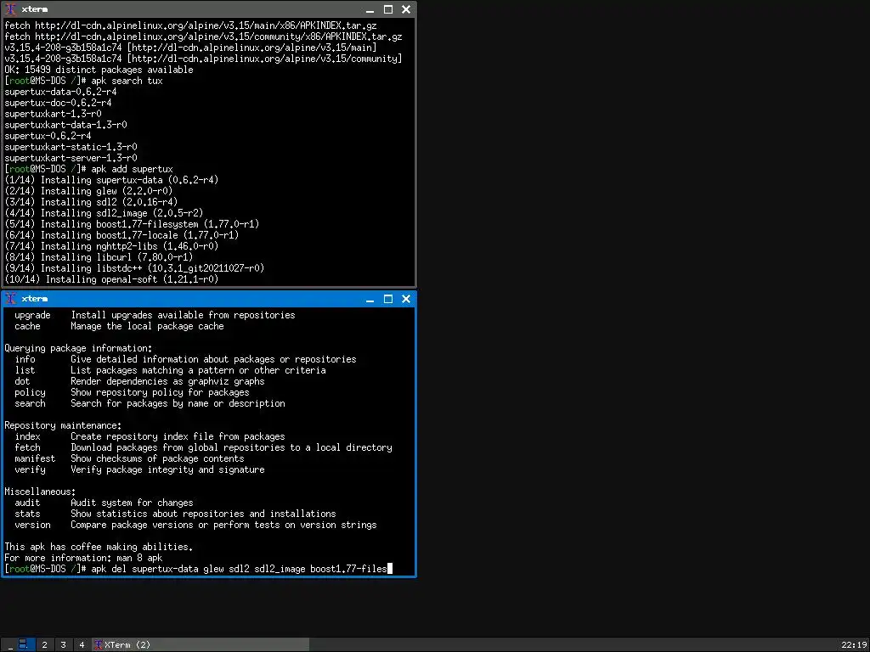Click the 'apk search tux' command line
The image size is (870, 652).
click(x=84, y=81)
